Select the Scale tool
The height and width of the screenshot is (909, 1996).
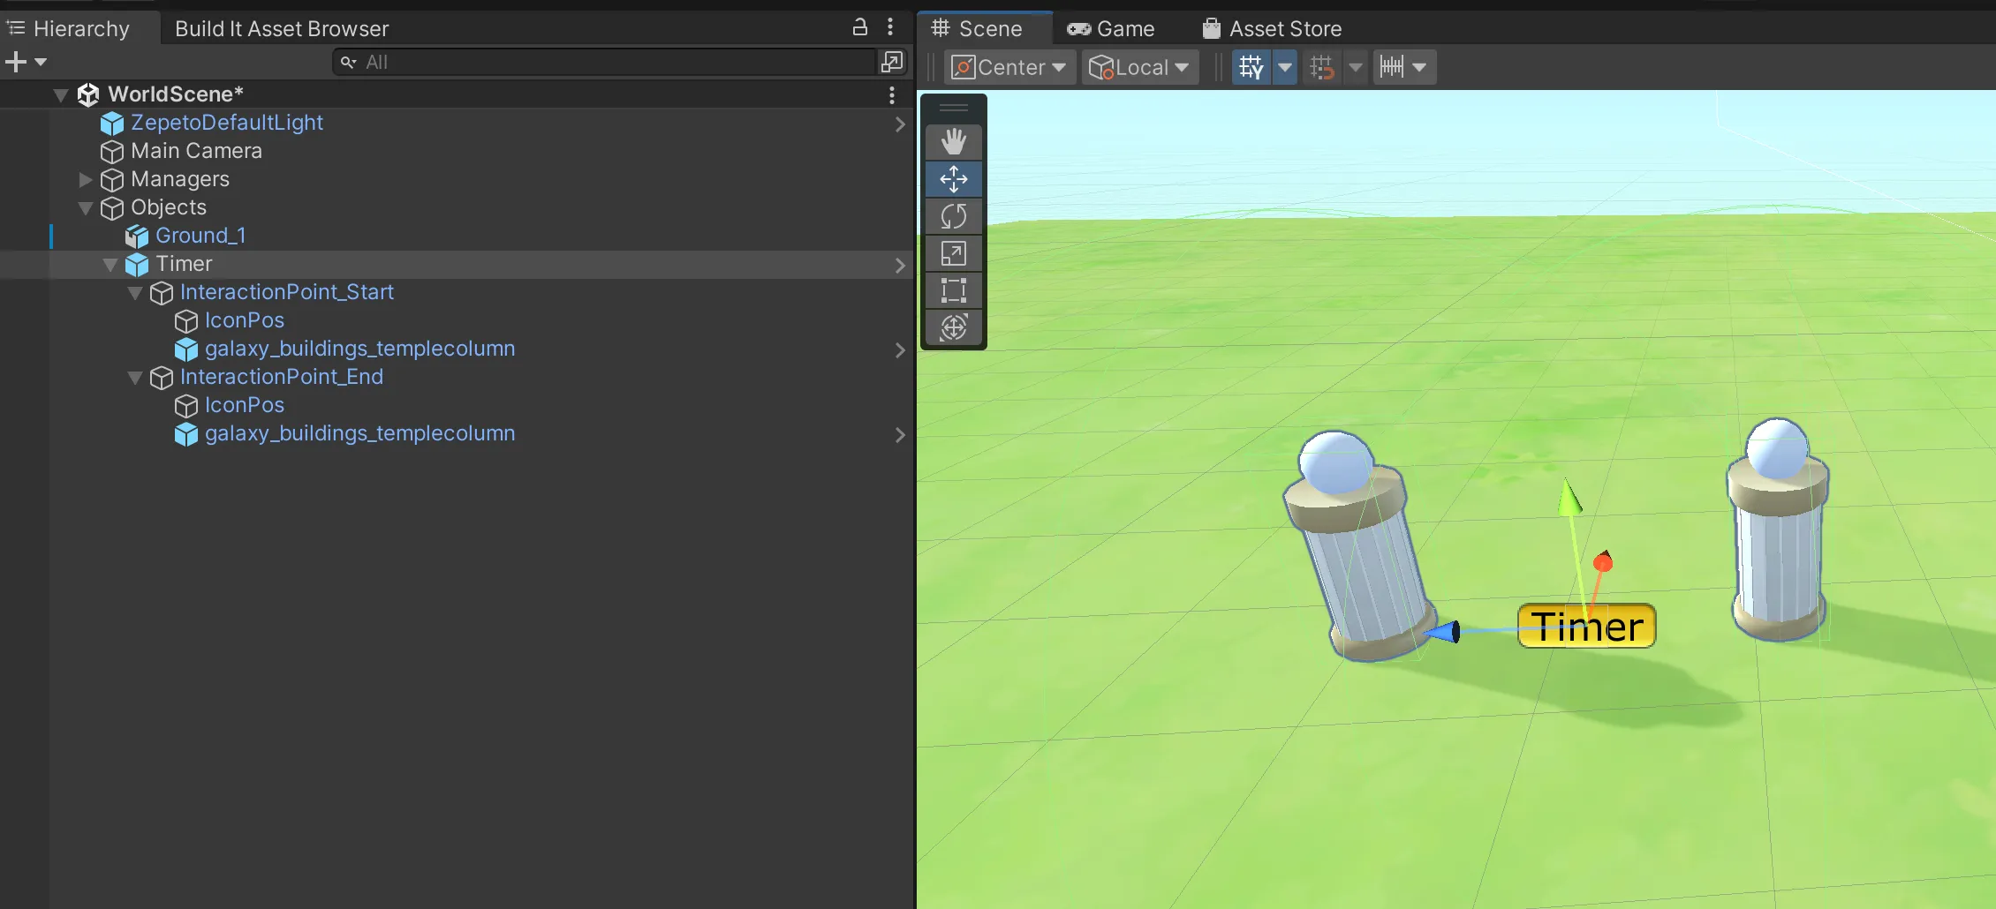[954, 253]
